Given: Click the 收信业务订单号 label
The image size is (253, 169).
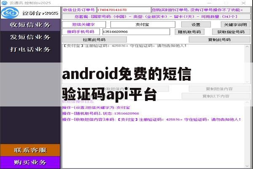Looking at the screenshot, I should coord(79,10).
